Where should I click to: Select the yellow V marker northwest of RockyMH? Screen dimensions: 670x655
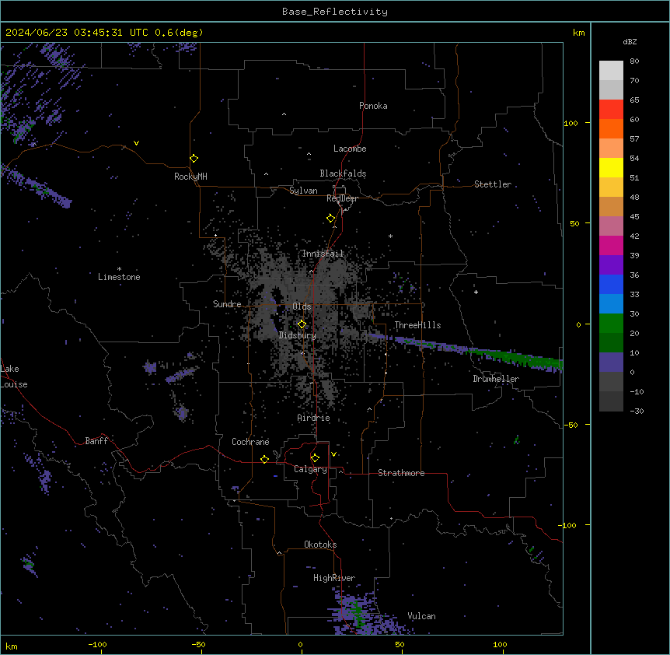coord(136,143)
